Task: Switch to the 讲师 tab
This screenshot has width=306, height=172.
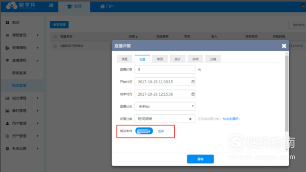Action: tap(195, 59)
